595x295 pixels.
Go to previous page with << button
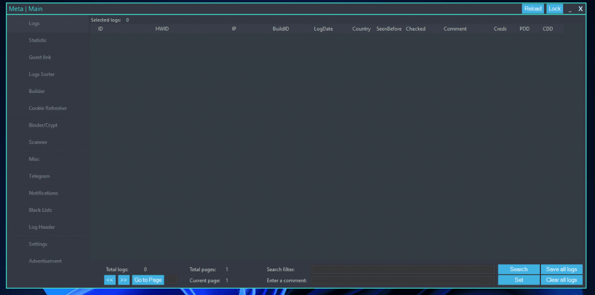click(110, 280)
